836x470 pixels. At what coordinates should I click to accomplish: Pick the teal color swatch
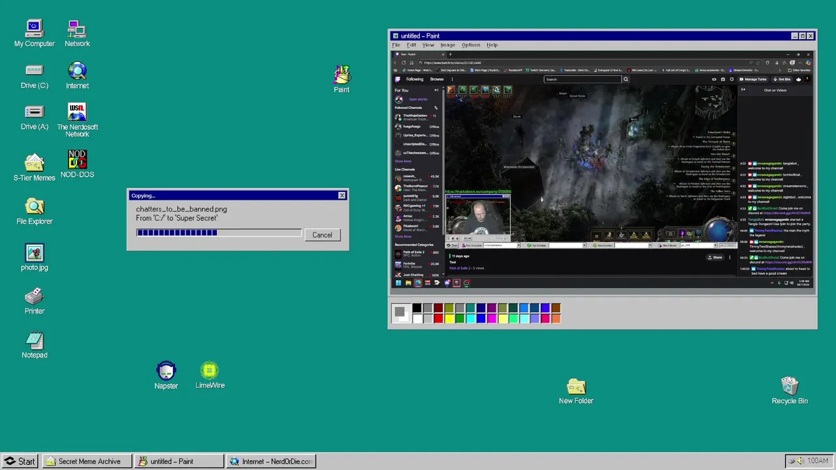[x=470, y=308]
